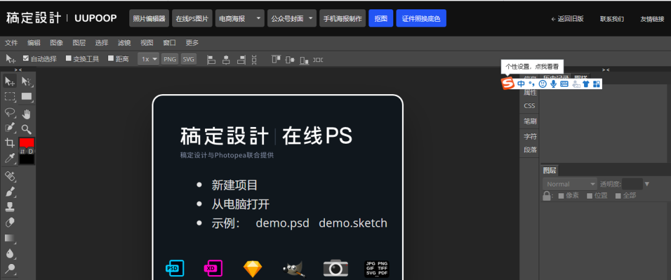The image size is (671, 280).
Task: Click the Sketch diamond icon
Action: pyautogui.click(x=252, y=269)
